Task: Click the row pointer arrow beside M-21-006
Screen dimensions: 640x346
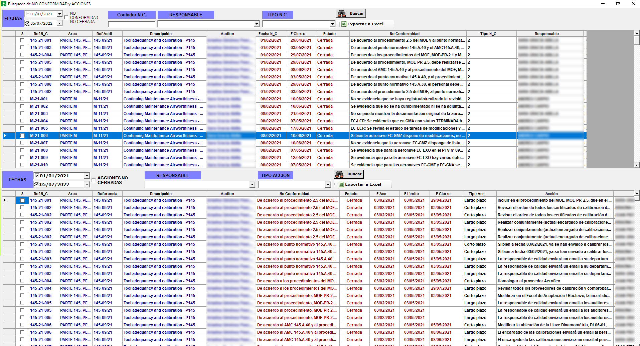Action: 5,136
